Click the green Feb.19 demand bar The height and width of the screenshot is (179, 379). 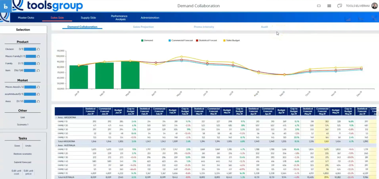tap(104, 76)
